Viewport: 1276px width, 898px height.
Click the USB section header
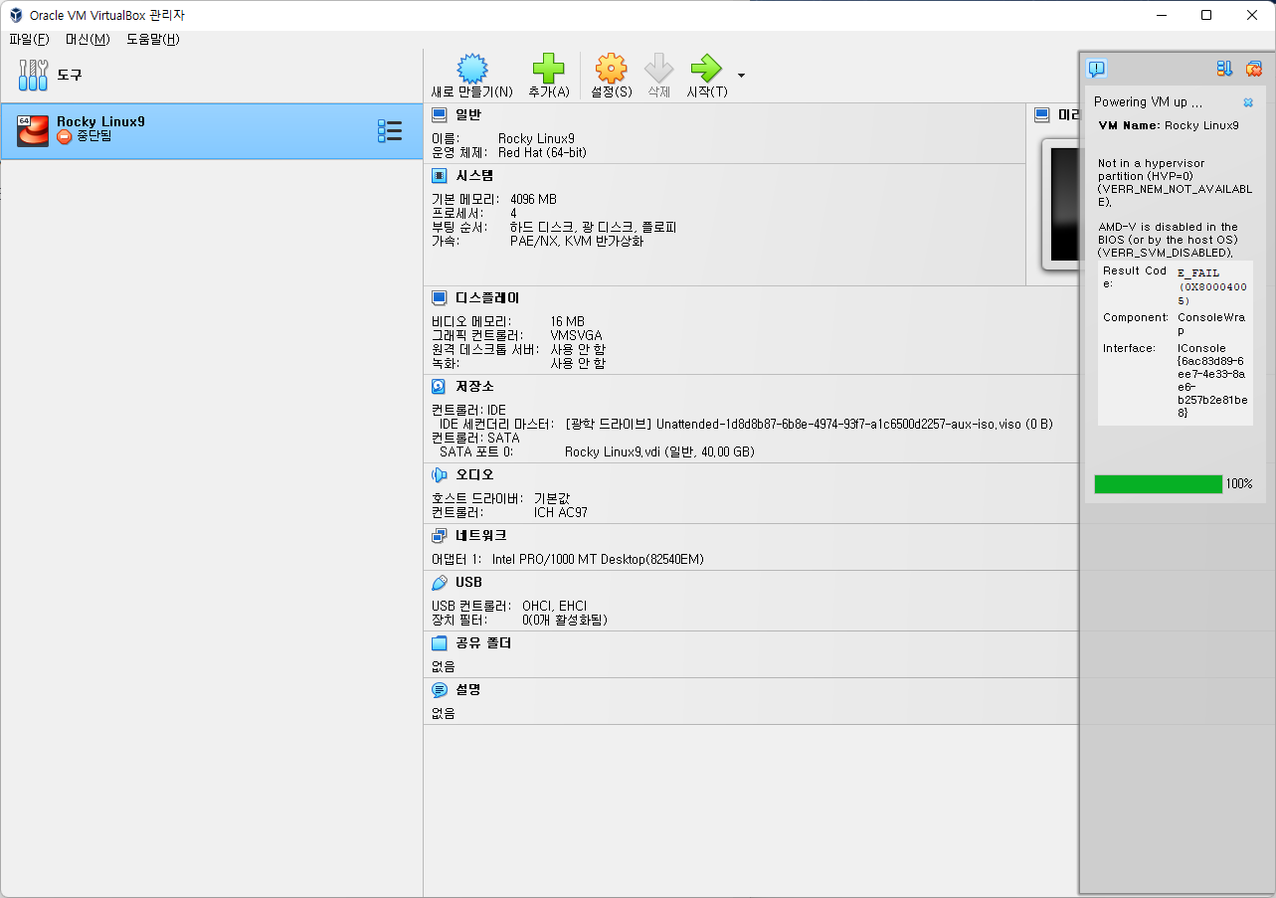tap(468, 582)
